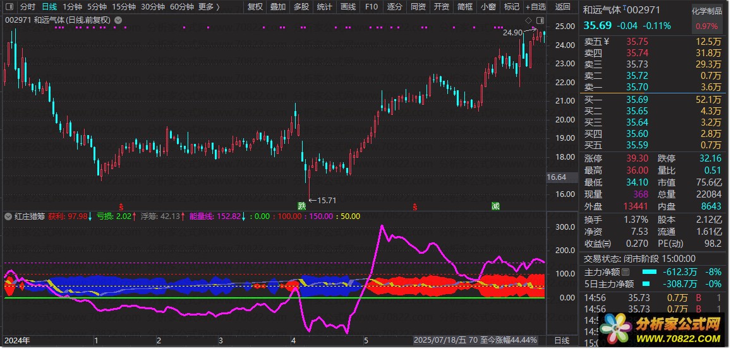Click the T mark beside 和远气体 name
The height and width of the screenshot is (349, 731).
coord(624,8)
